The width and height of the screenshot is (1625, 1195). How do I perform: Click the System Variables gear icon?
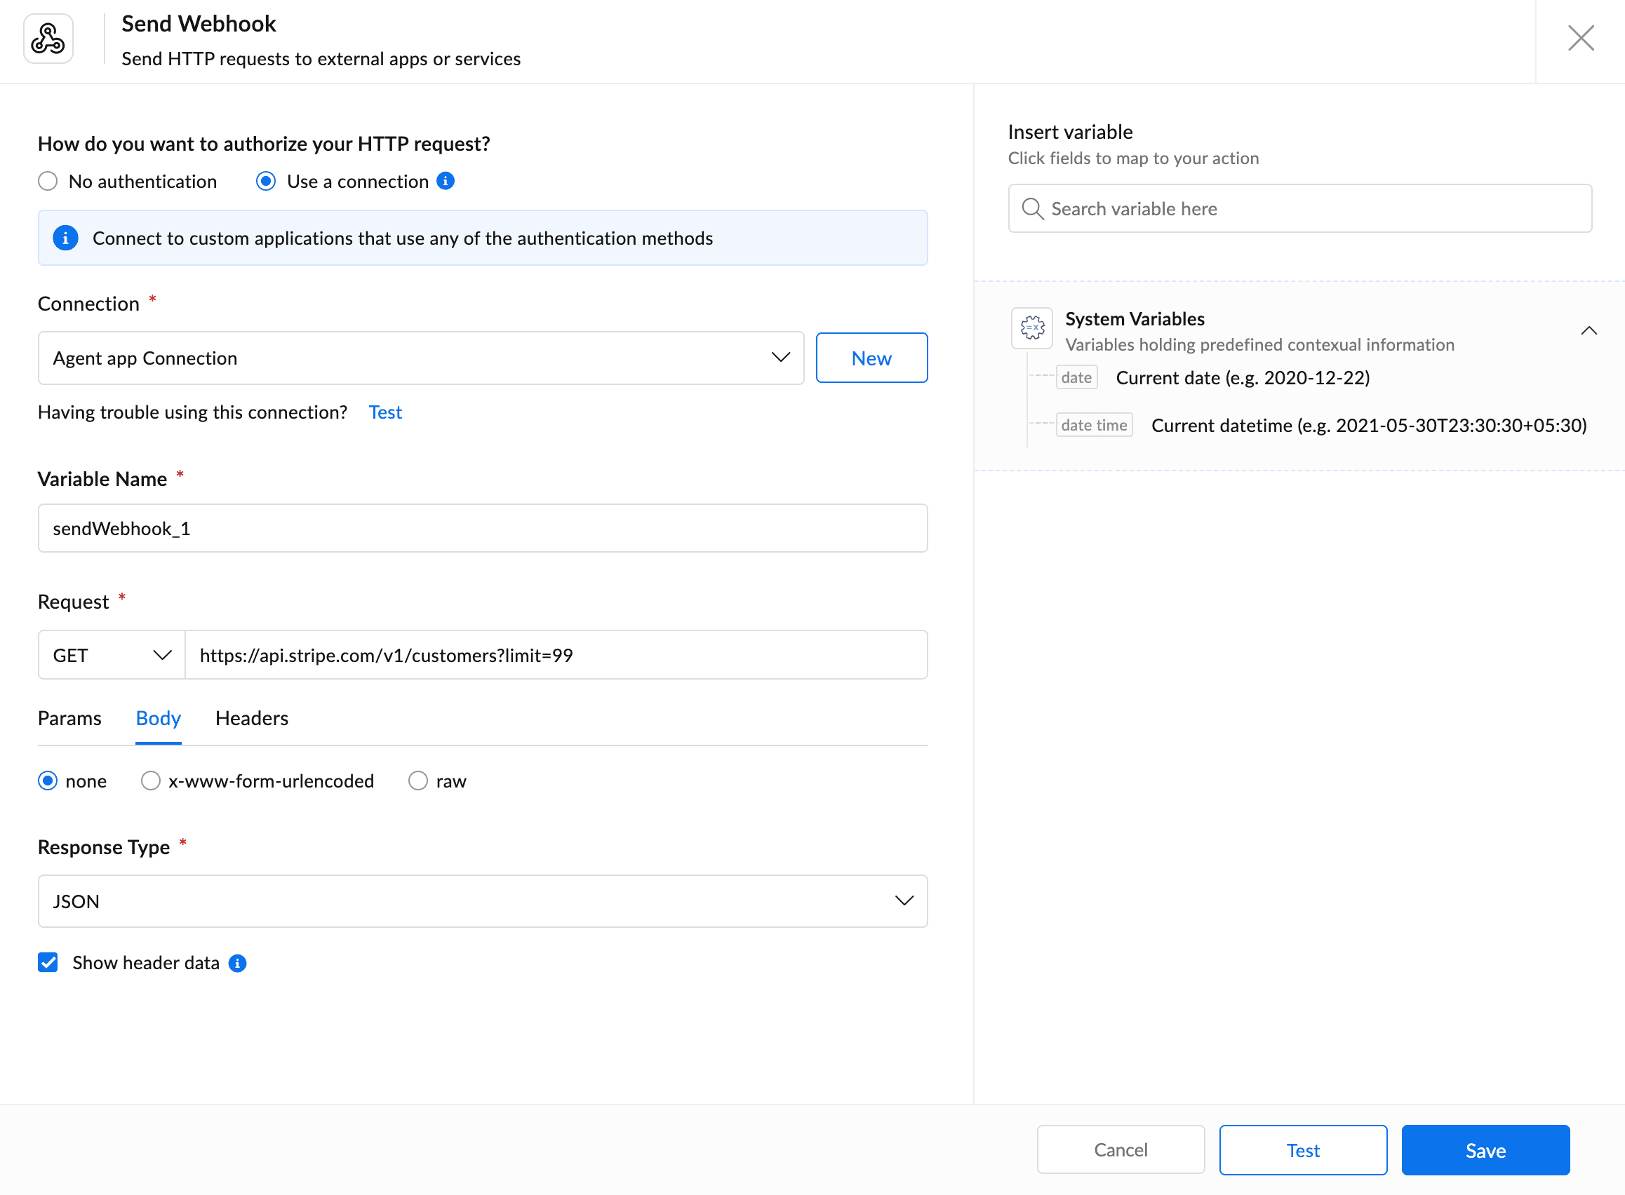click(1031, 328)
